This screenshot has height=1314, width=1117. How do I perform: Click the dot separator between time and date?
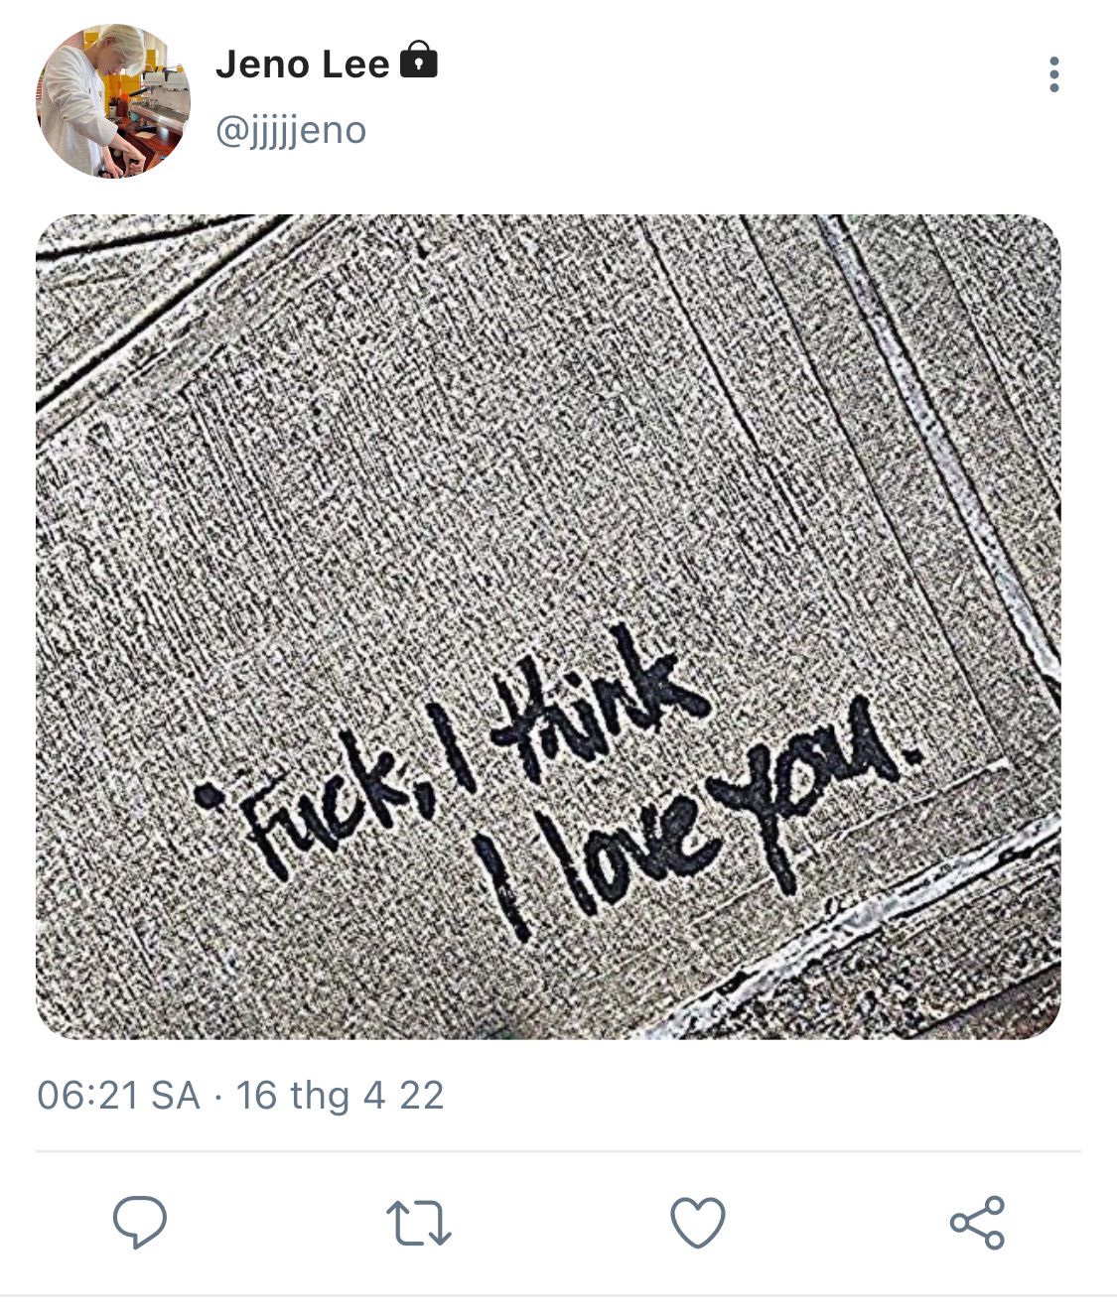click(218, 1097)
